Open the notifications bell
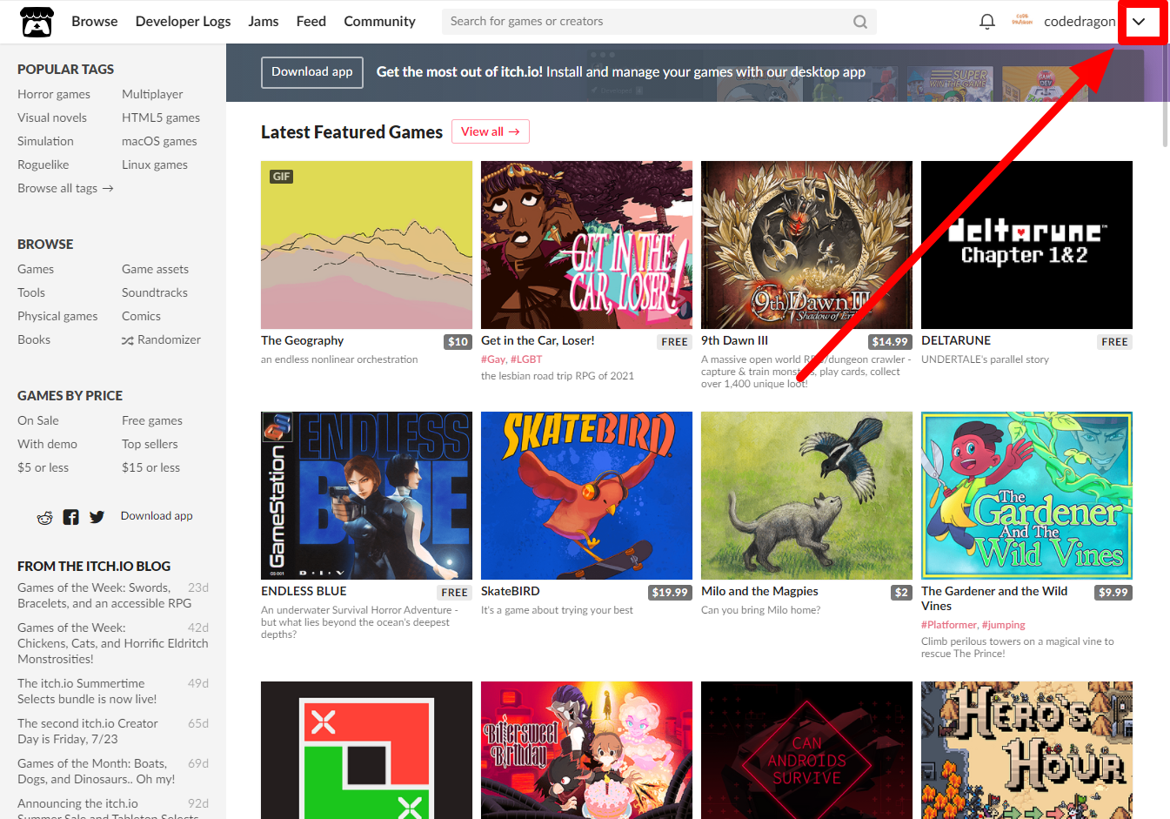The width and height of the screenshot is (1170, 819). tap(986, 22)
